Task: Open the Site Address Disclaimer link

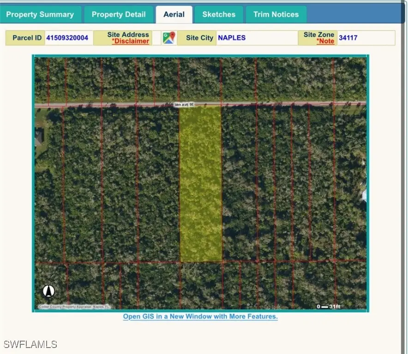Action: pyautogui.click(x=130, y=41)
